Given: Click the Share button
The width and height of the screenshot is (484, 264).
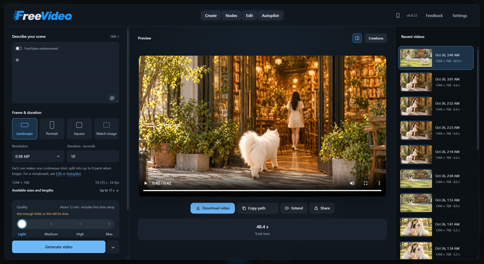Looking at the screenshot, I should tap(322, 208).
